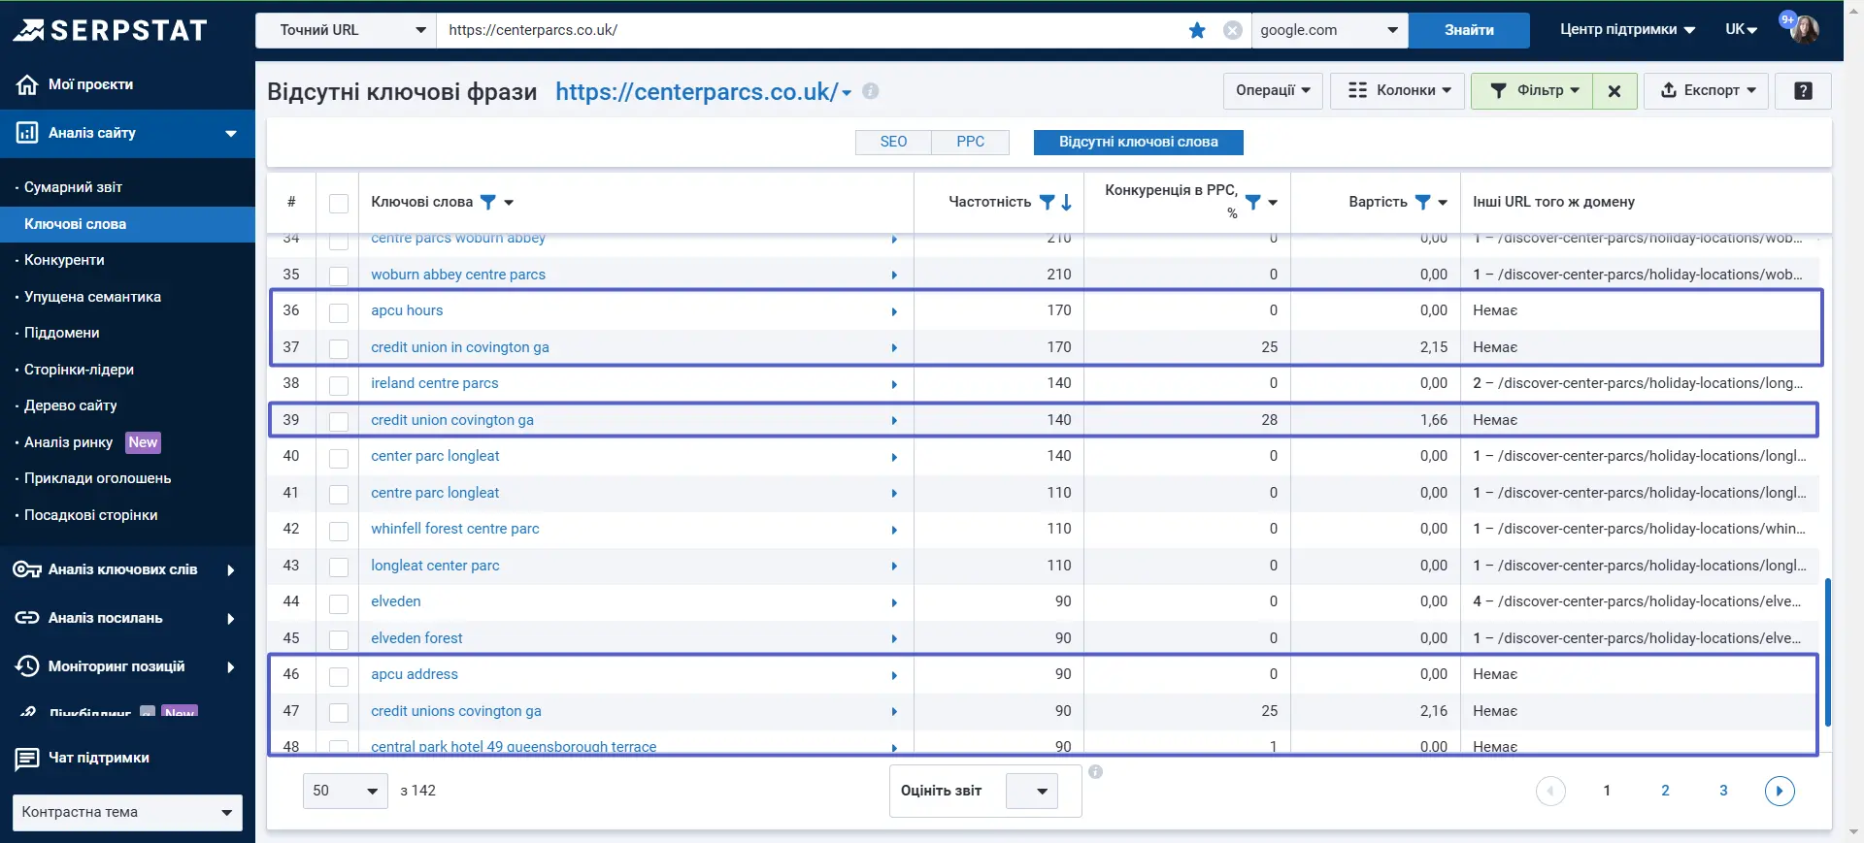Screen dimensions: 1864x843
Task: Open UK language dropdown
Action: pos(1742,29)
